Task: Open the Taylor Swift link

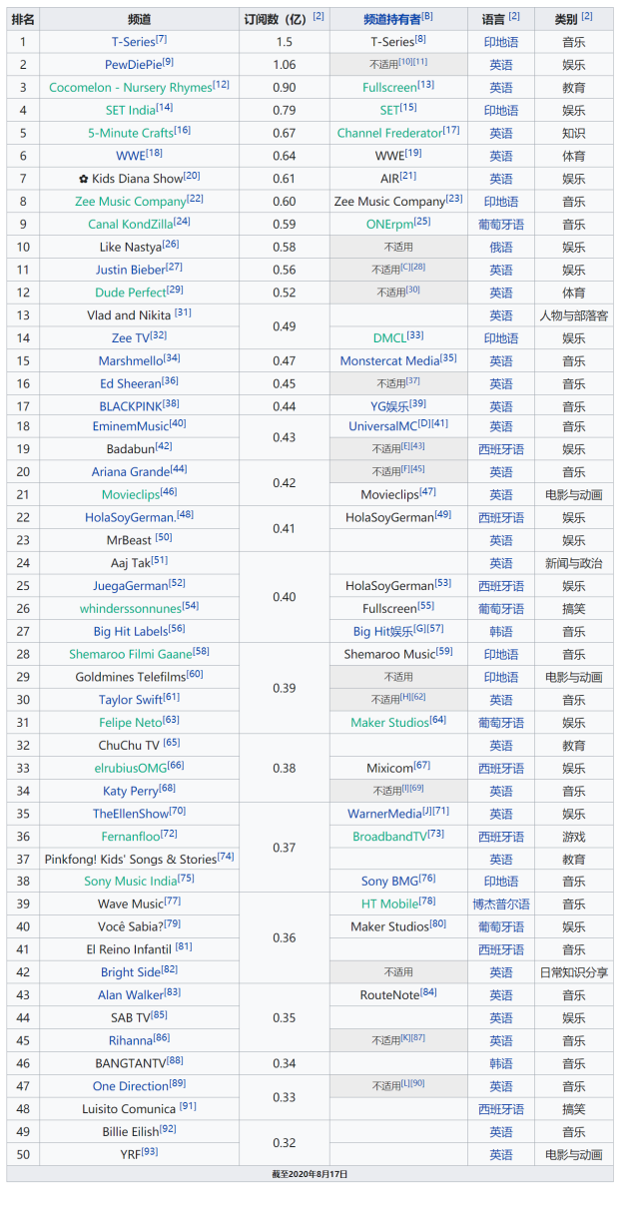Action: (131, 701)
